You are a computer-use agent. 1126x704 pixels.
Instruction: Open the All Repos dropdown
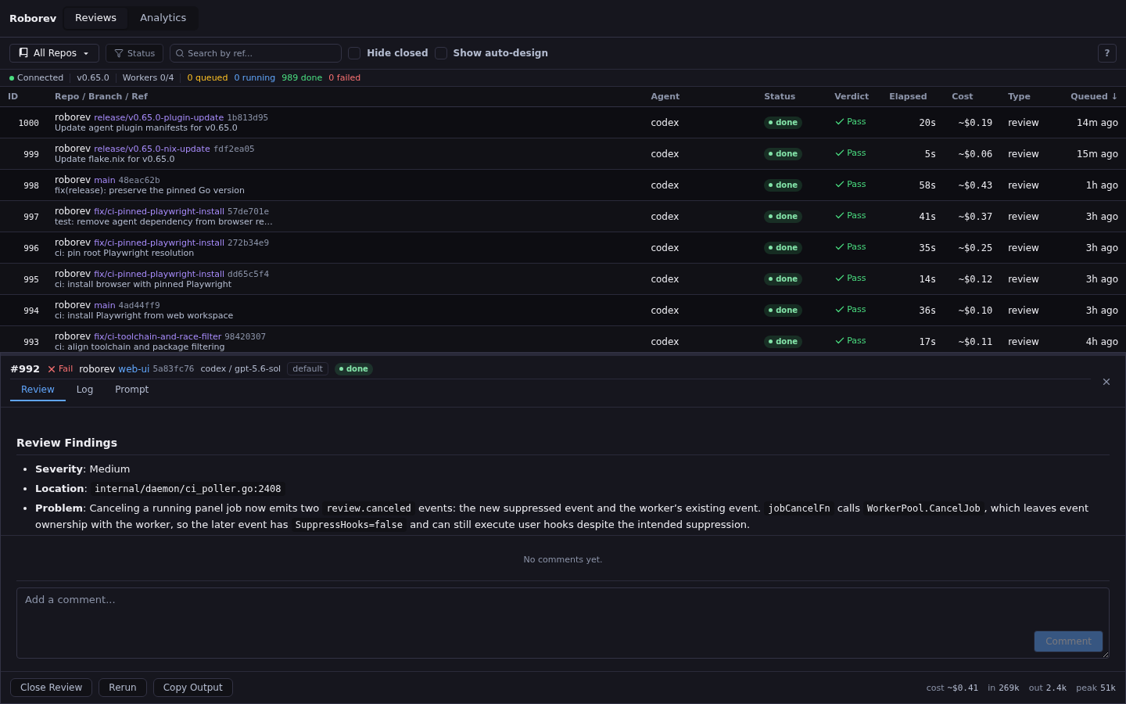click(54, 53)
